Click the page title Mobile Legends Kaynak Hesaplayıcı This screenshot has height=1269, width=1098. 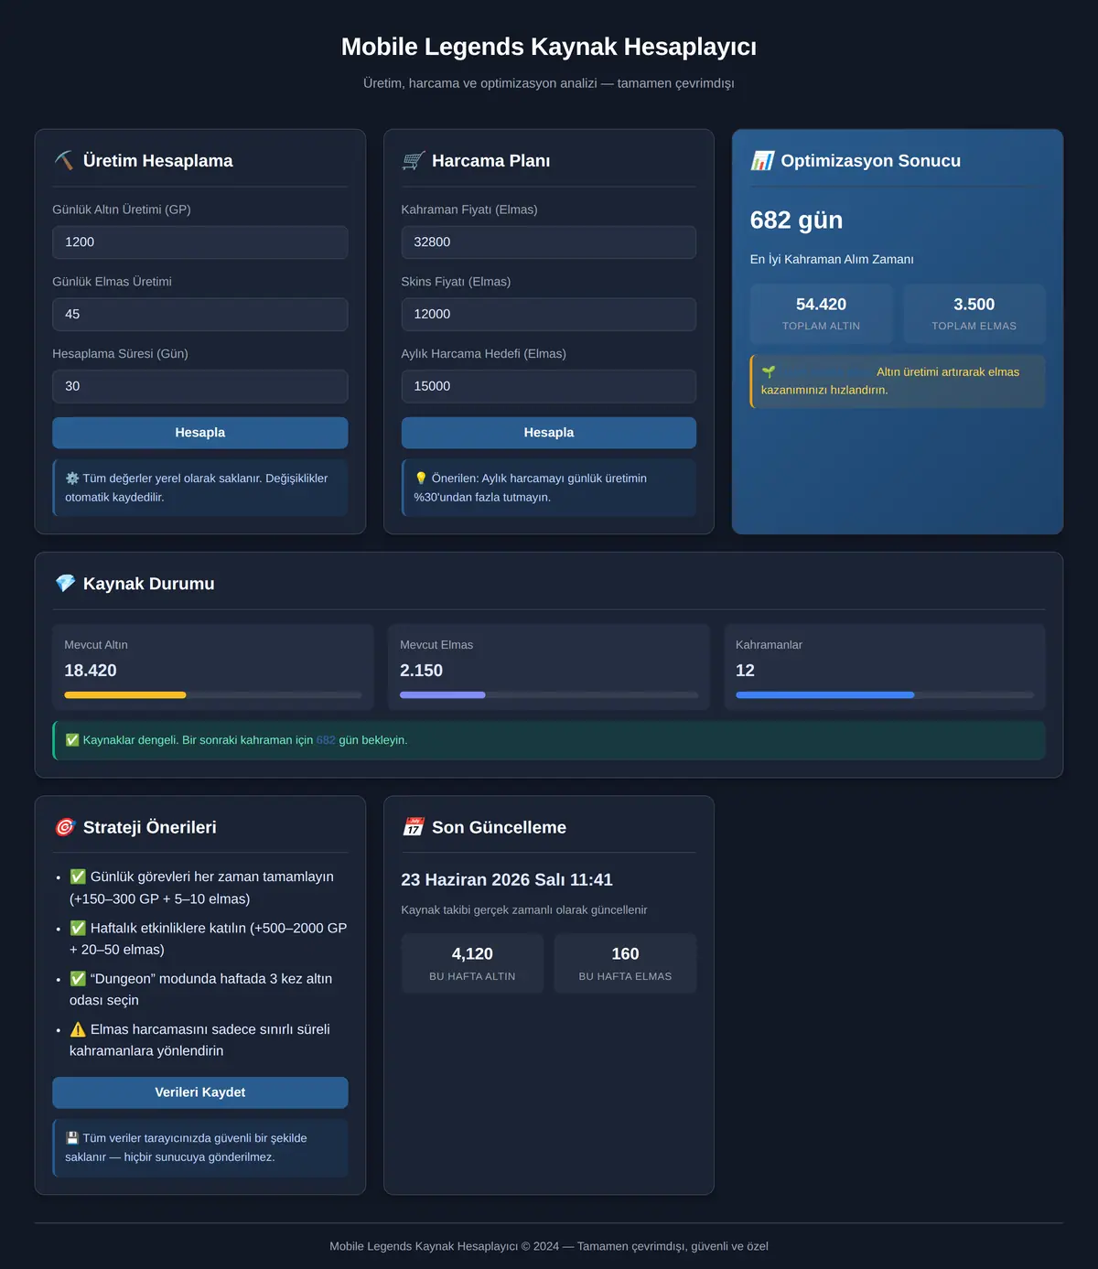549,47
